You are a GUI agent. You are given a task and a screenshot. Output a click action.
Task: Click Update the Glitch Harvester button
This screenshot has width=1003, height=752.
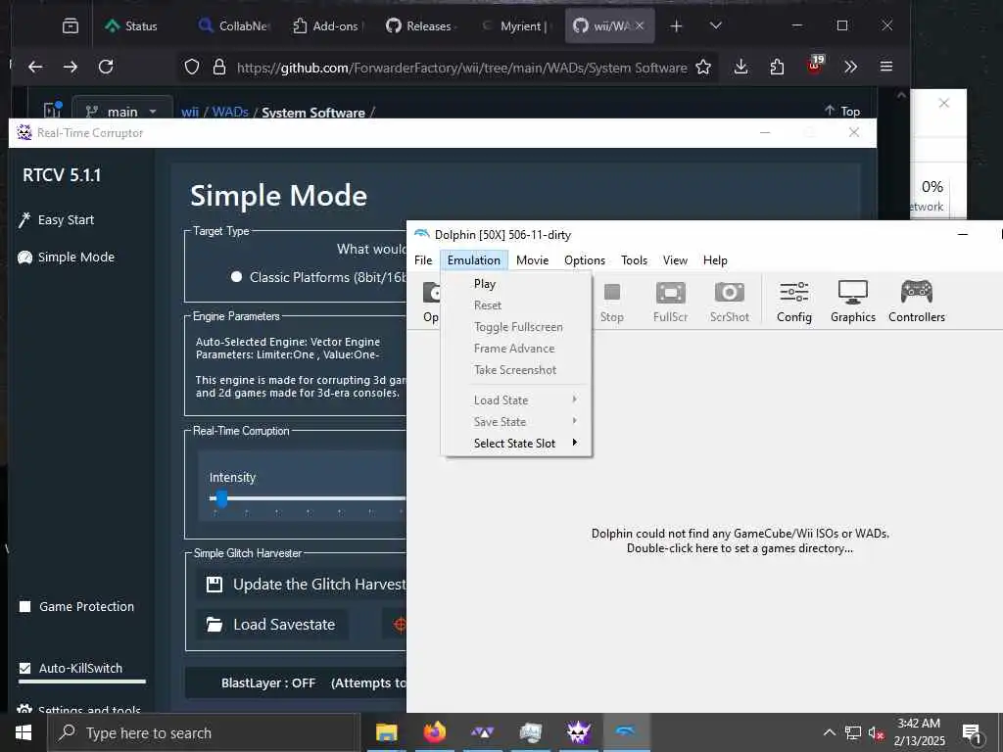(302, 585)
